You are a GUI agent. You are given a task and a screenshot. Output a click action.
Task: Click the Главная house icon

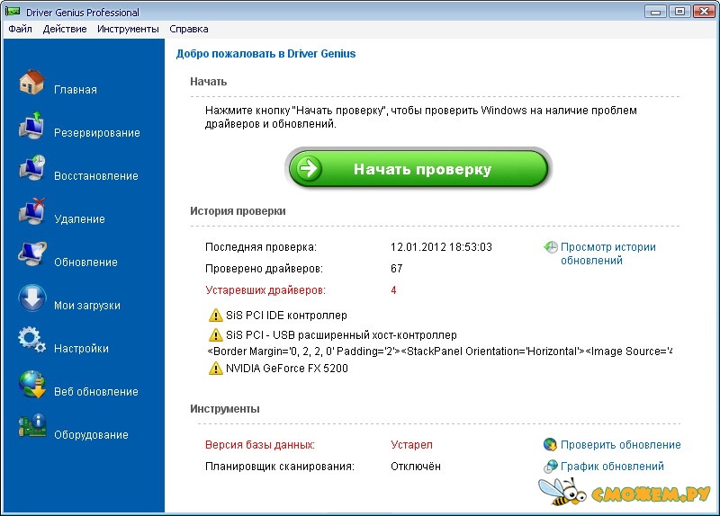click(x=31, y=83)
